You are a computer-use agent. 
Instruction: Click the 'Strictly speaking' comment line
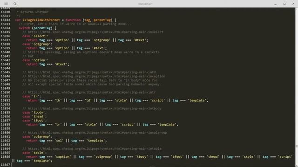91,52
